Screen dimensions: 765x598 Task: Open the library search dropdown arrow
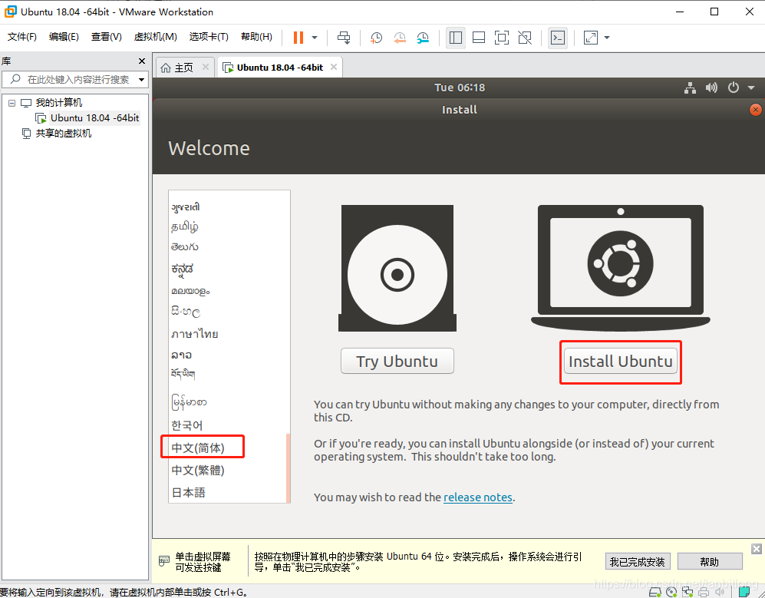click(x=142, y=80)
